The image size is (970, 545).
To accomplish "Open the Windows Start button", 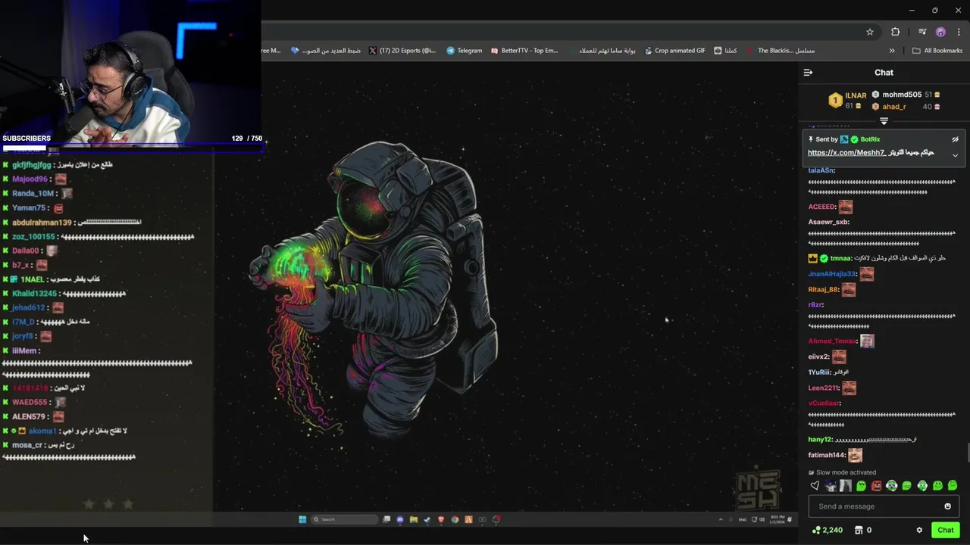I will (302, 519).
